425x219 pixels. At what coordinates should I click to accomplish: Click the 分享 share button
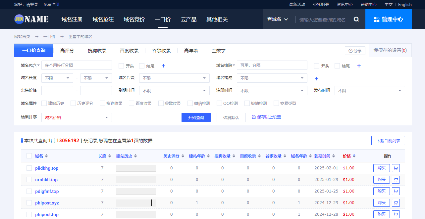(355, 51)
